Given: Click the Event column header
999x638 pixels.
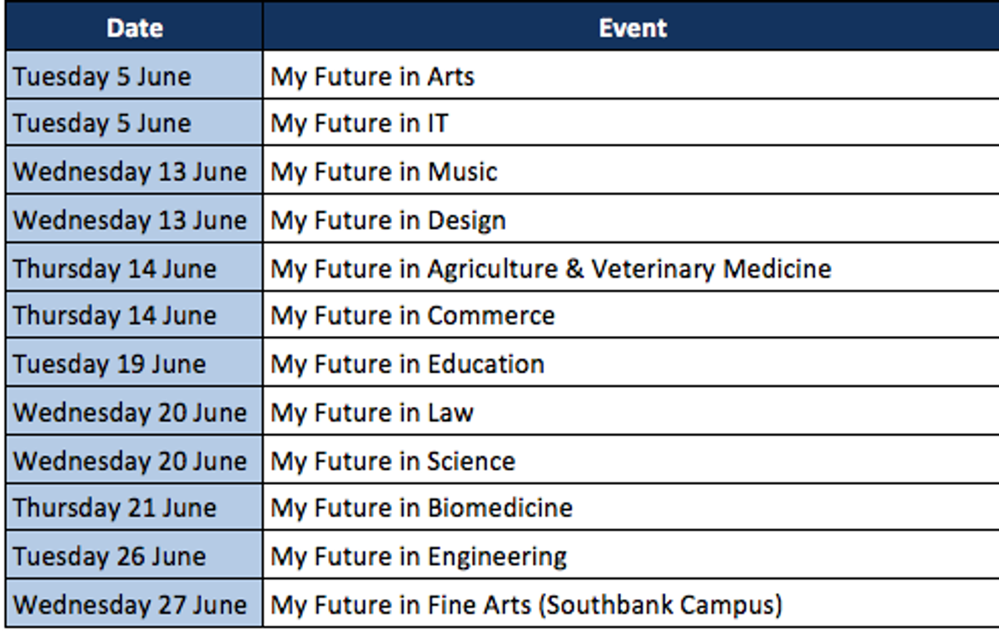Looking at the screenshot, I should coord(631,28).
